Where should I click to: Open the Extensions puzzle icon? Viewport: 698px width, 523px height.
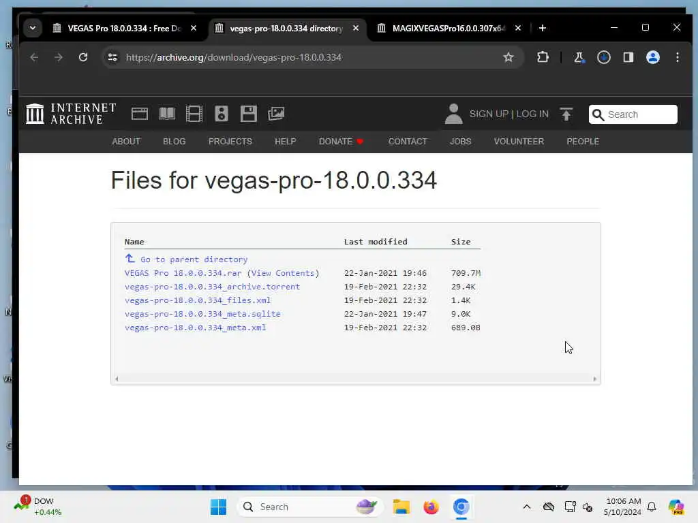[543, 57]
